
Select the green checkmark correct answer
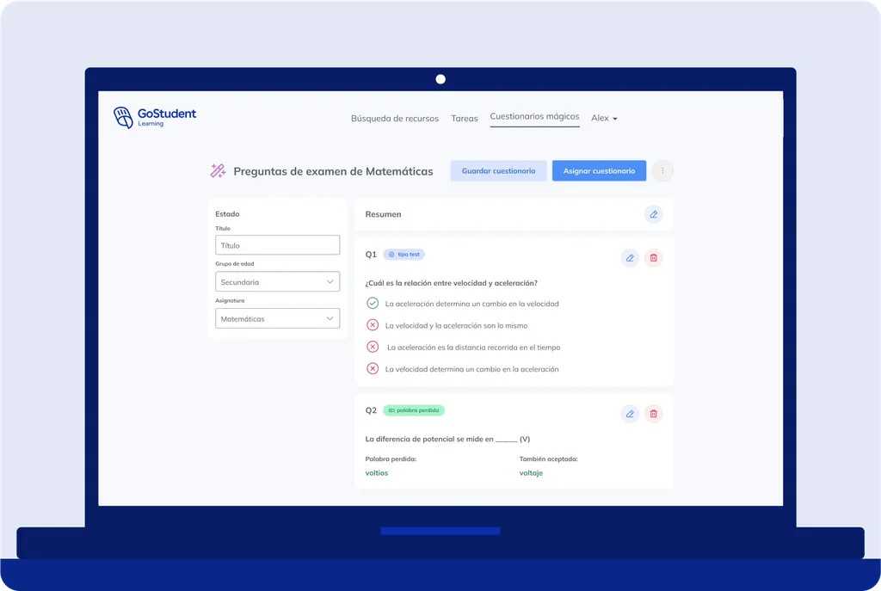coord(373,304)
